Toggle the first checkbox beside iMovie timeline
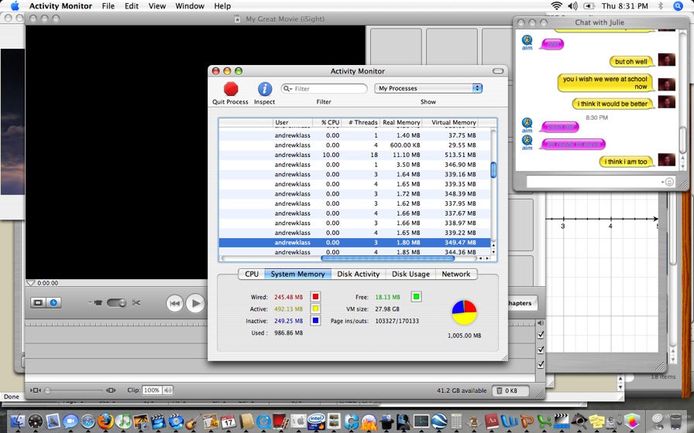This screenshot has width=694, height=433. 541,335
